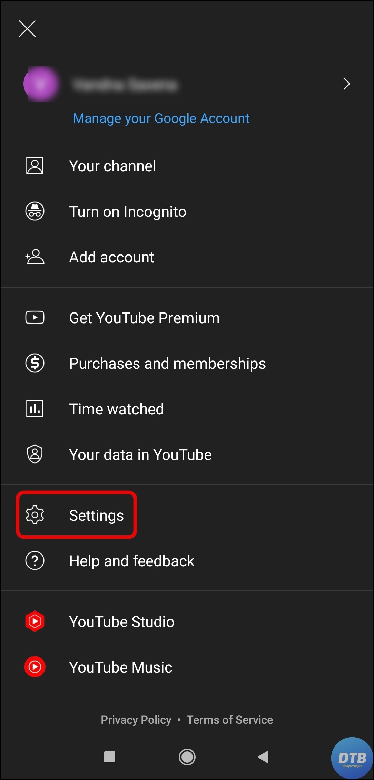Launch YouTube Music app icon
374x780 pixels.
click(x=35, y=667)
